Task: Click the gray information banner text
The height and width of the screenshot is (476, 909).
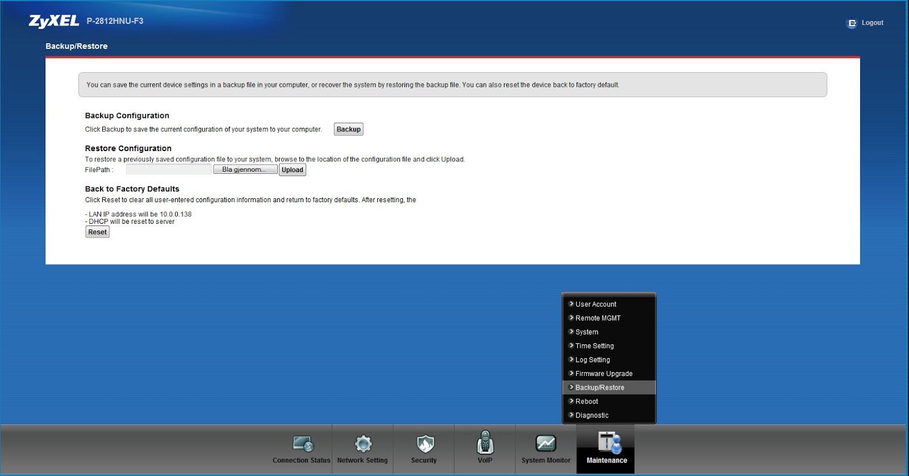Action: [353, 85]
